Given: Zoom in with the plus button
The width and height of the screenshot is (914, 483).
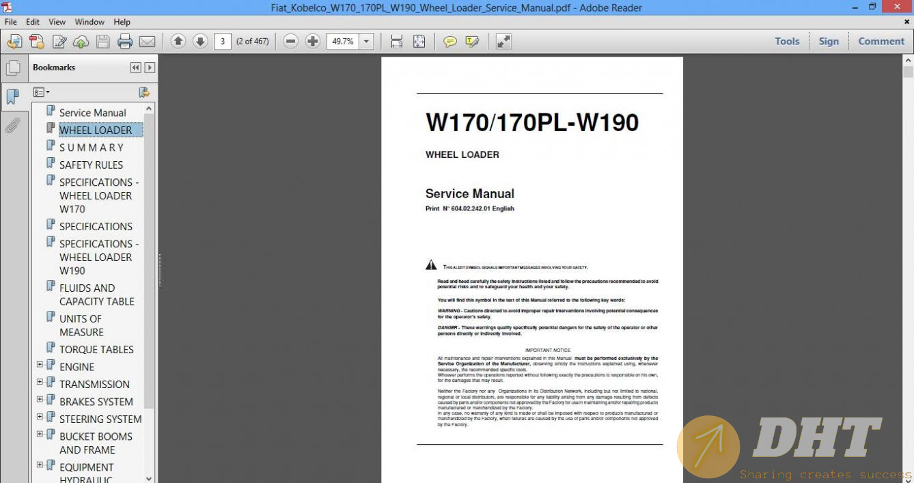Looking at the screenshot, I should click(313, 41).
